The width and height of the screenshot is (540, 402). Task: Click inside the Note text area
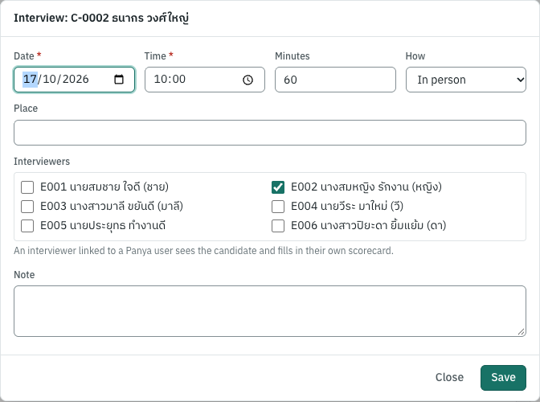coord(270,311)
